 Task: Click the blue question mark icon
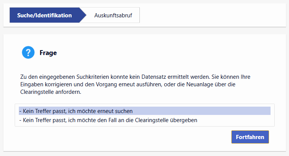click(28, 53)
